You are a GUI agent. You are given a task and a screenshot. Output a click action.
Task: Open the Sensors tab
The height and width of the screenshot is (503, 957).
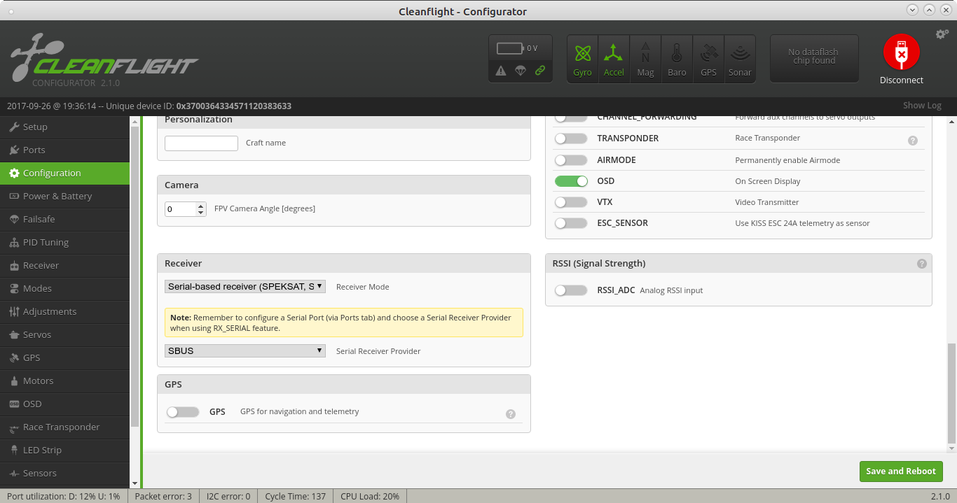[x=64, y=473]
